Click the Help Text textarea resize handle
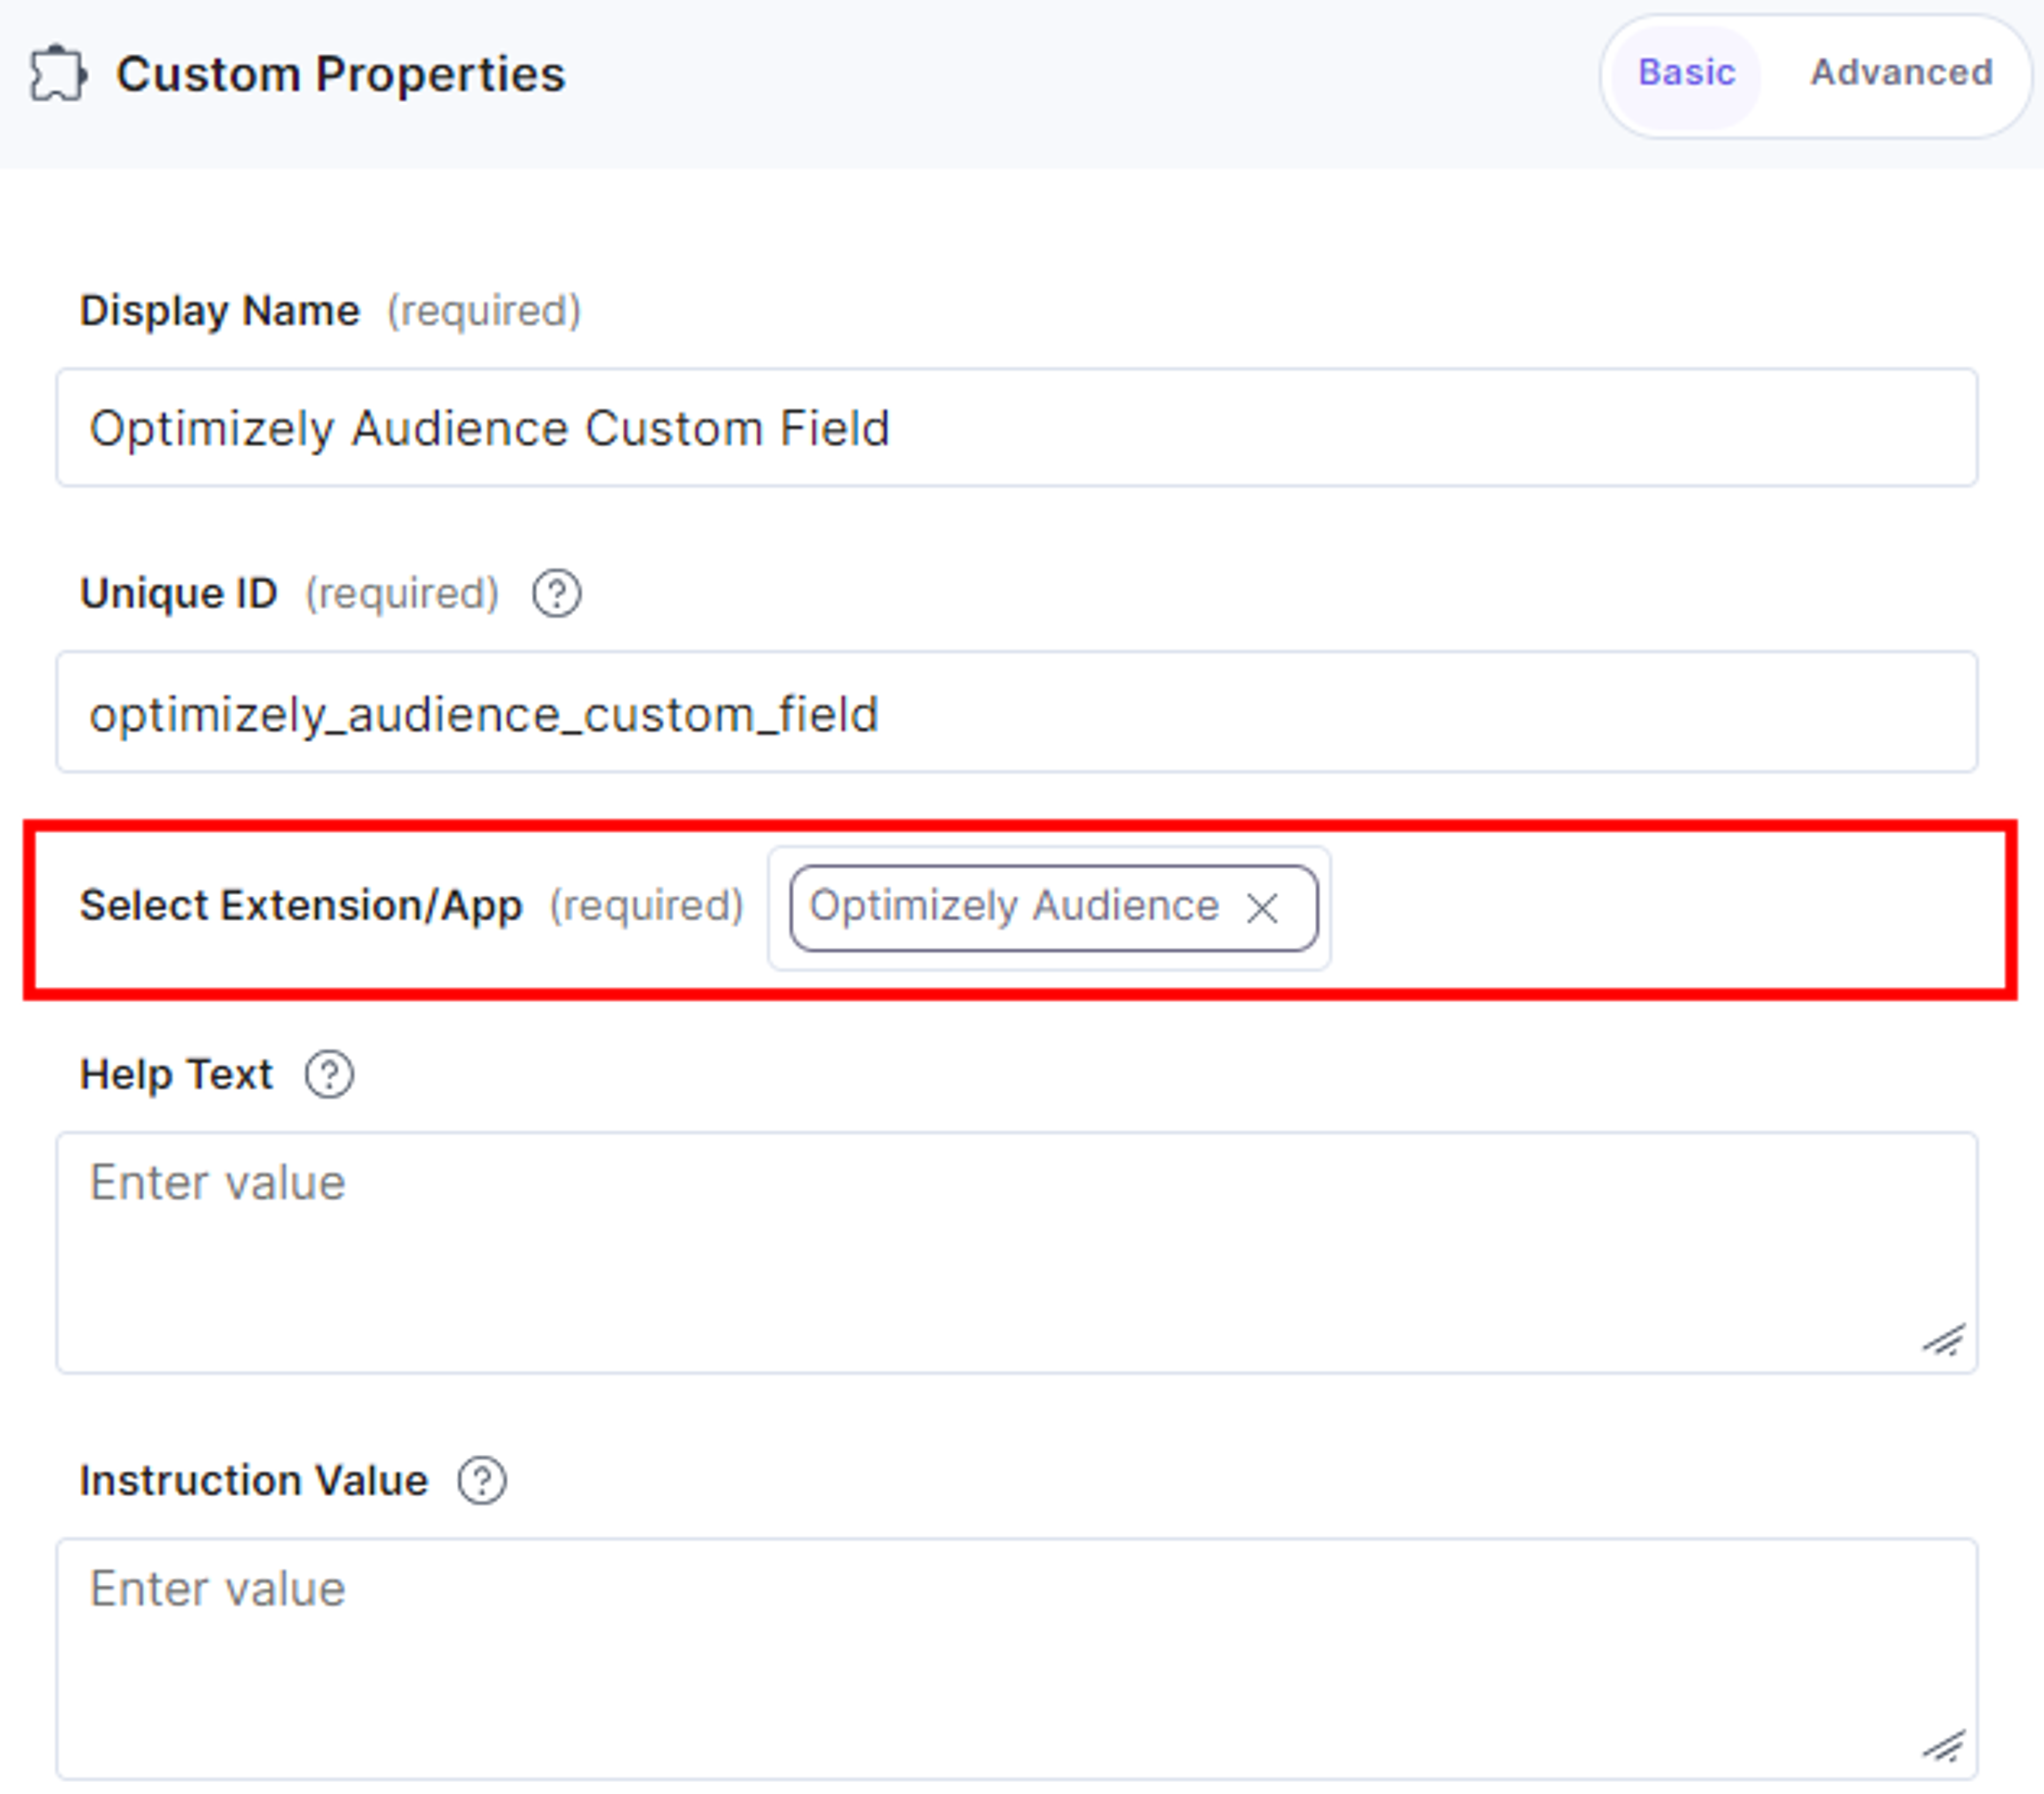2044x1794 pixels. click(x=1944, y=1341)
